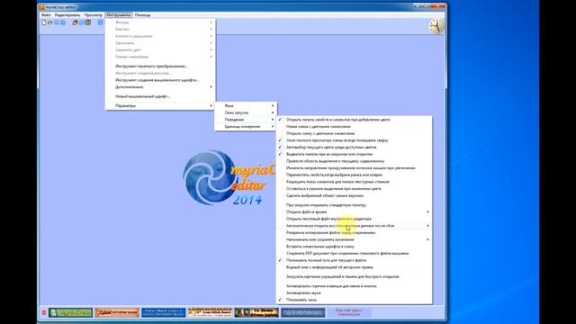Click the green myriaCross banner at bottom
Viewport: 576px width, 324px height.
[x=70, y=312]
